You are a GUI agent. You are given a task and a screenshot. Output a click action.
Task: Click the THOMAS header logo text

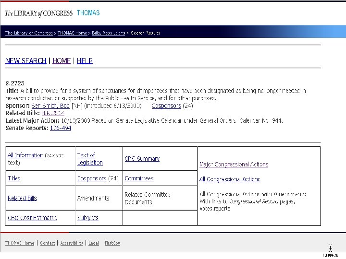tap(88, 13)
